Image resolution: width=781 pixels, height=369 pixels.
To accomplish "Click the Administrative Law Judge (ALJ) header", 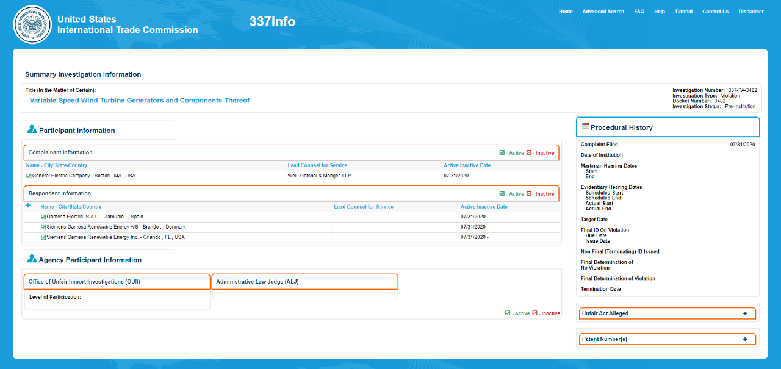I will pos(304,282).
